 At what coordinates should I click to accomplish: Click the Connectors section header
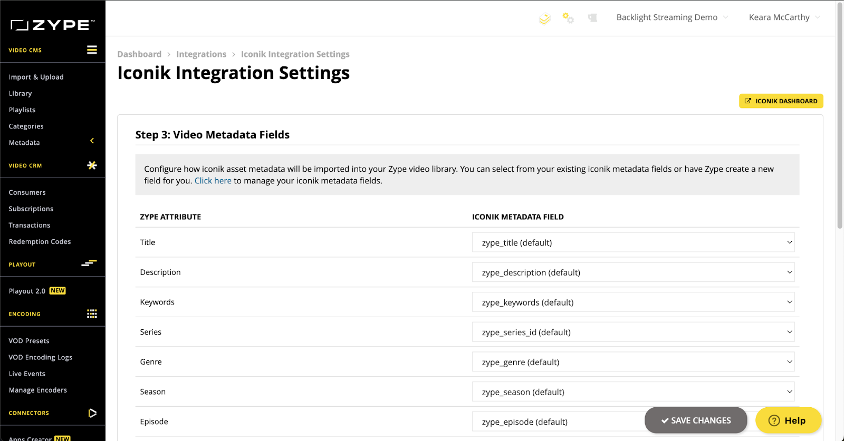(x=29, y=413)
